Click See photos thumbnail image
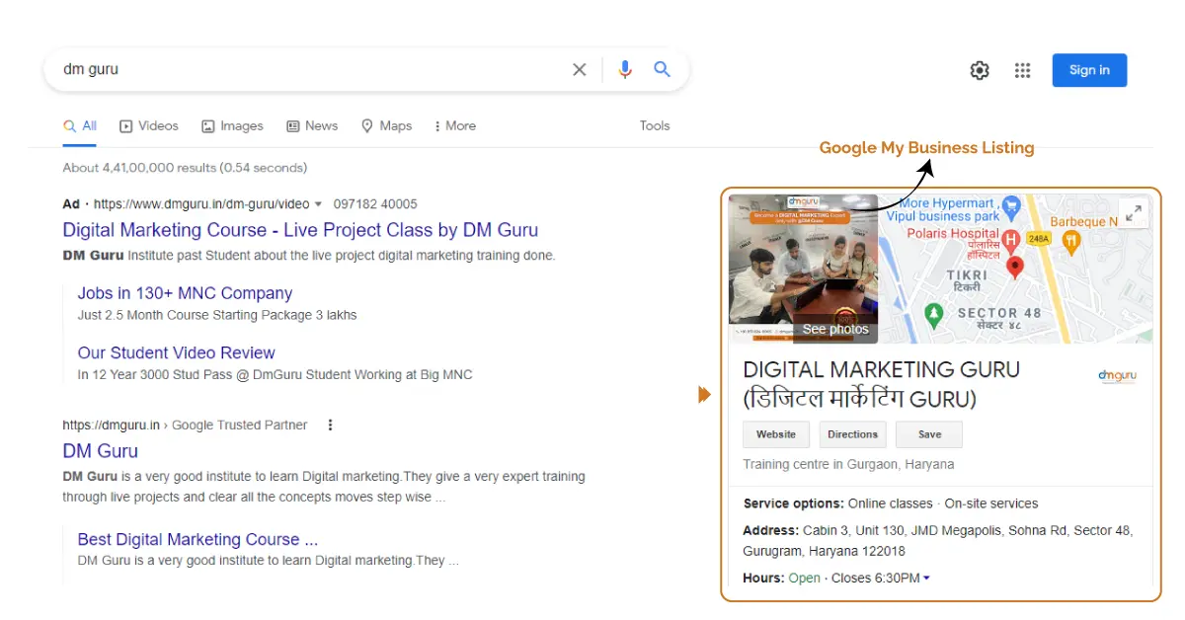 point(803,269)
